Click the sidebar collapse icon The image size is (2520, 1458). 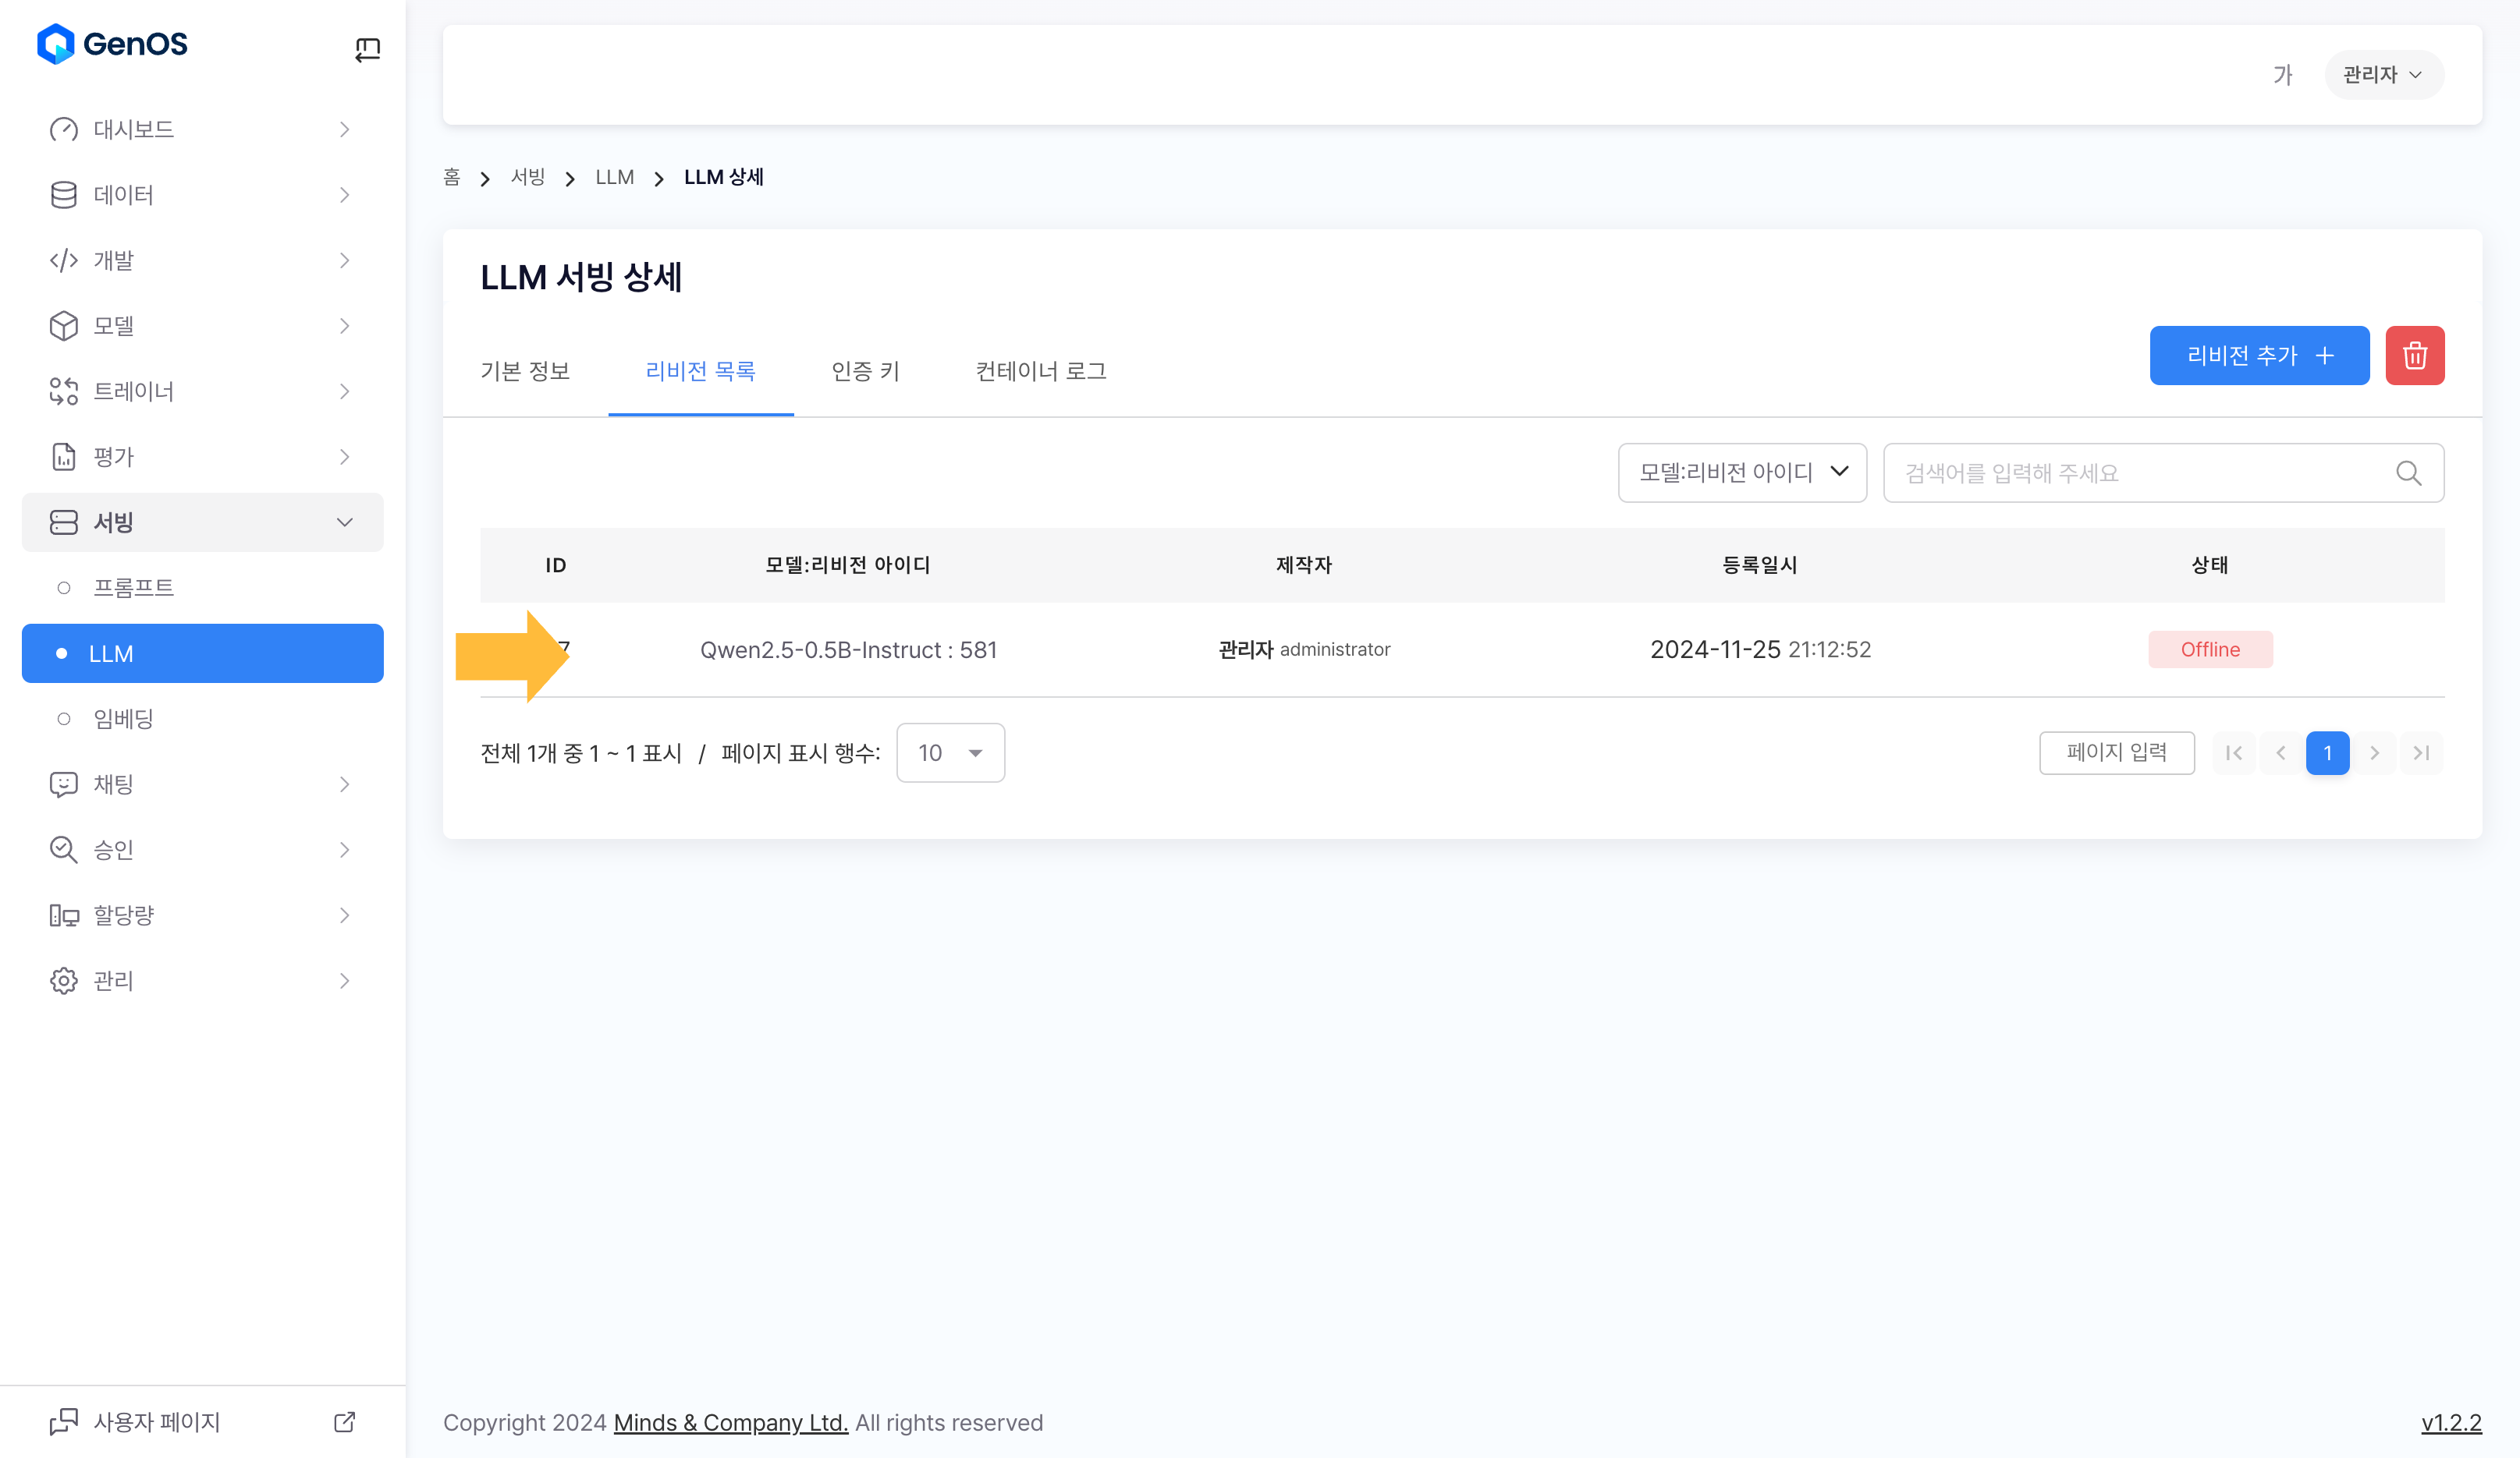point(367,49)
